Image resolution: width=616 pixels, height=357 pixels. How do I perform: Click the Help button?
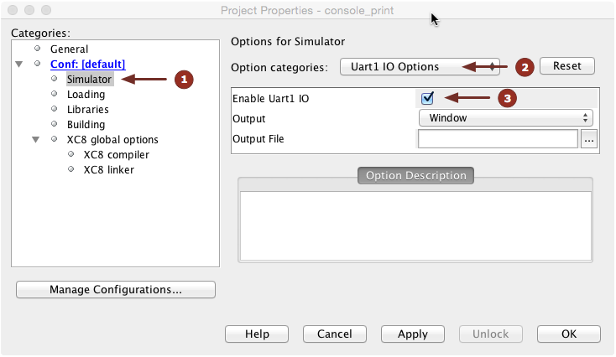point(256,334)
